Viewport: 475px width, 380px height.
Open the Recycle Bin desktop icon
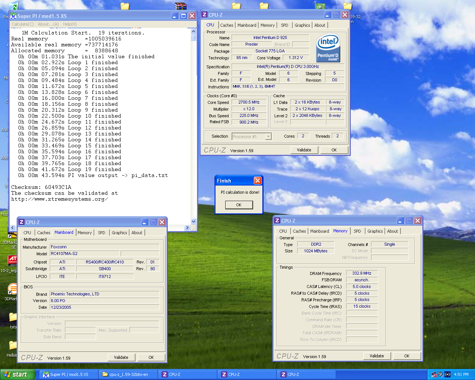[13, 6]
